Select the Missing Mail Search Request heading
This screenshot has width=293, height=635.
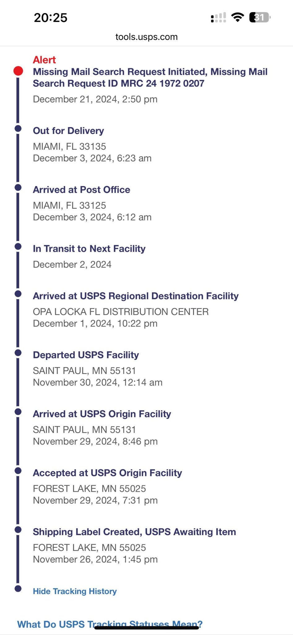(150, 78)
